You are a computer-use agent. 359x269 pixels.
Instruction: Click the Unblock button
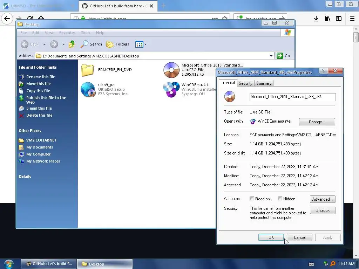[323, 210]
